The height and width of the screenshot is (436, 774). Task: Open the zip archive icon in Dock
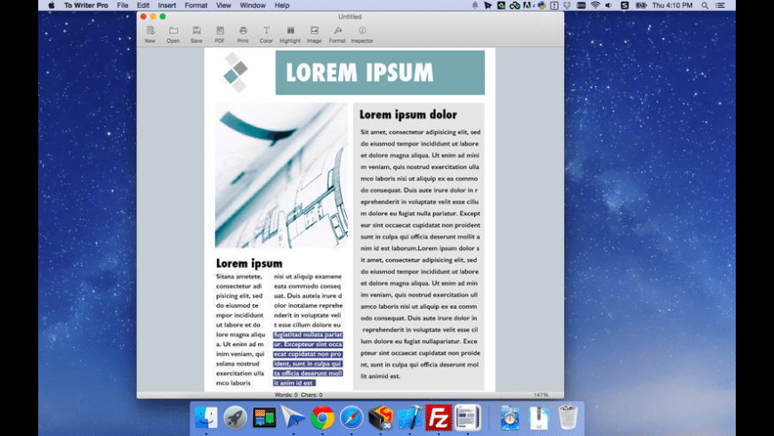[538, 417]
